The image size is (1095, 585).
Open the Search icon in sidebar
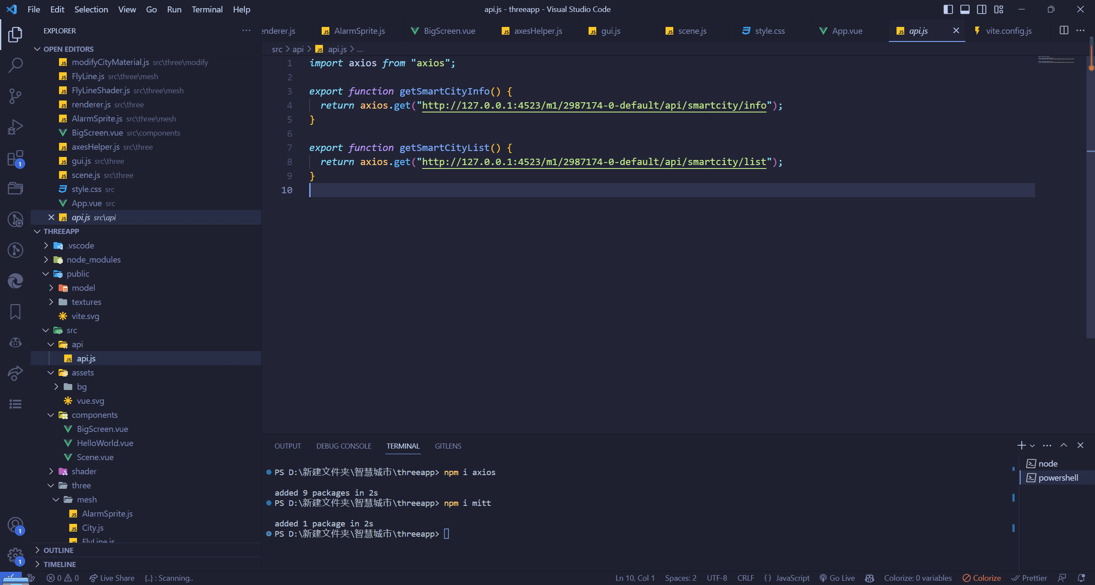click(15, 65)
